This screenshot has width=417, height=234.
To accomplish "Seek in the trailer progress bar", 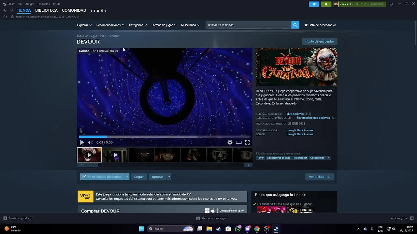I will click(165, 137).
